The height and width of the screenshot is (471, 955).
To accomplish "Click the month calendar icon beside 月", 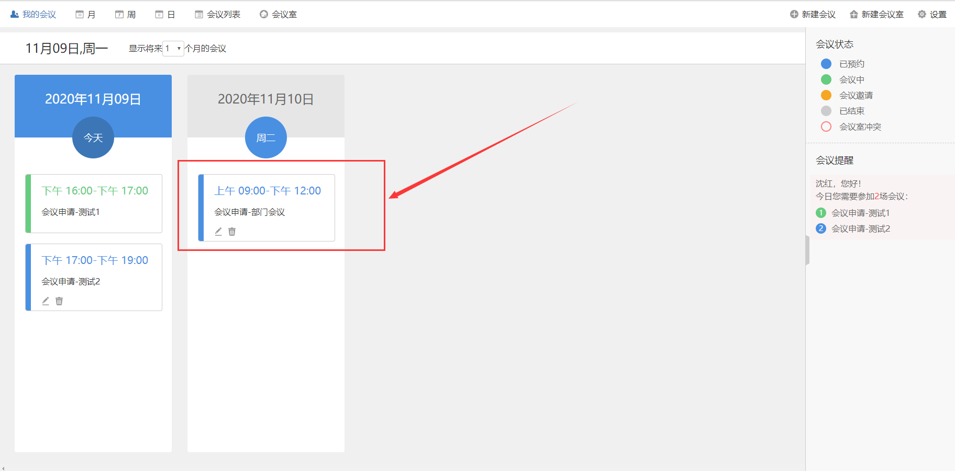I will pos(80,14).
